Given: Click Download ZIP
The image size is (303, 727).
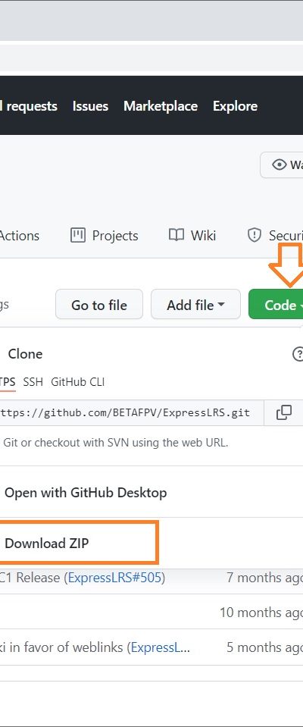Looking at the screenshot, I should tap(47, 543).
